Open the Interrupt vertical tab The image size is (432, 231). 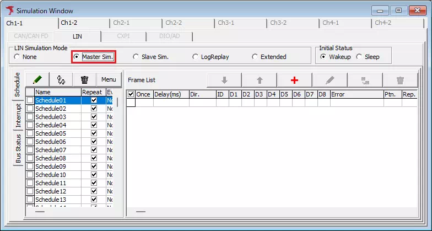(18, 115)
